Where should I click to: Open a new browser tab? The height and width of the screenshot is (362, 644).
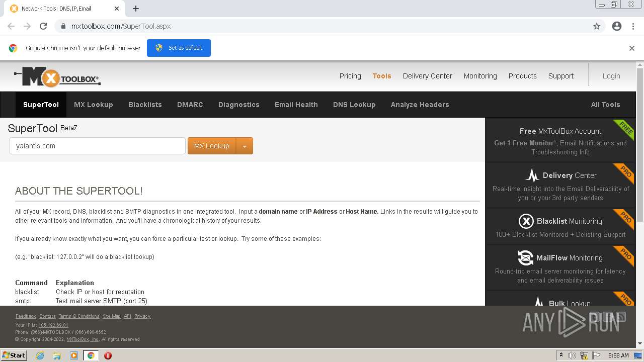[136, 9]
